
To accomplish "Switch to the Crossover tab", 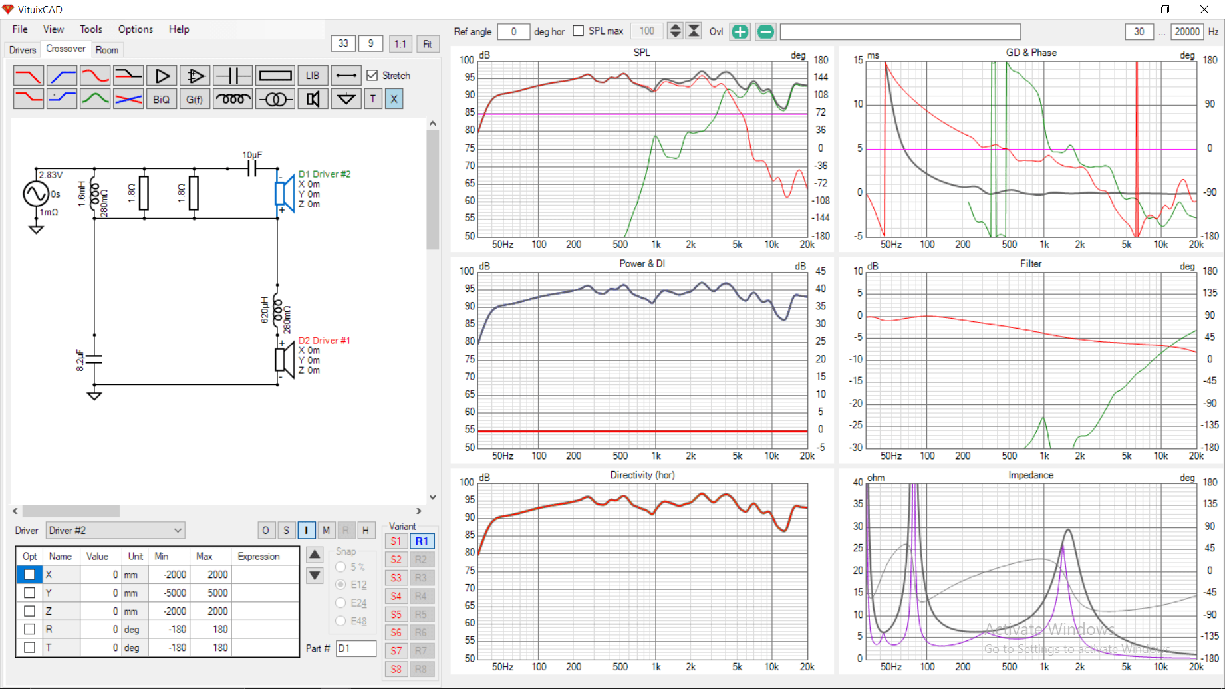I will coord(65,49).
